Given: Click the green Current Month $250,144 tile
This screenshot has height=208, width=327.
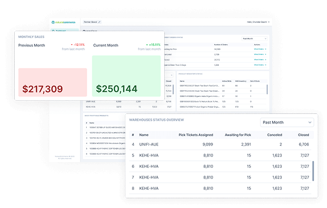Looking at the screenshot, I should coord(126,76).
